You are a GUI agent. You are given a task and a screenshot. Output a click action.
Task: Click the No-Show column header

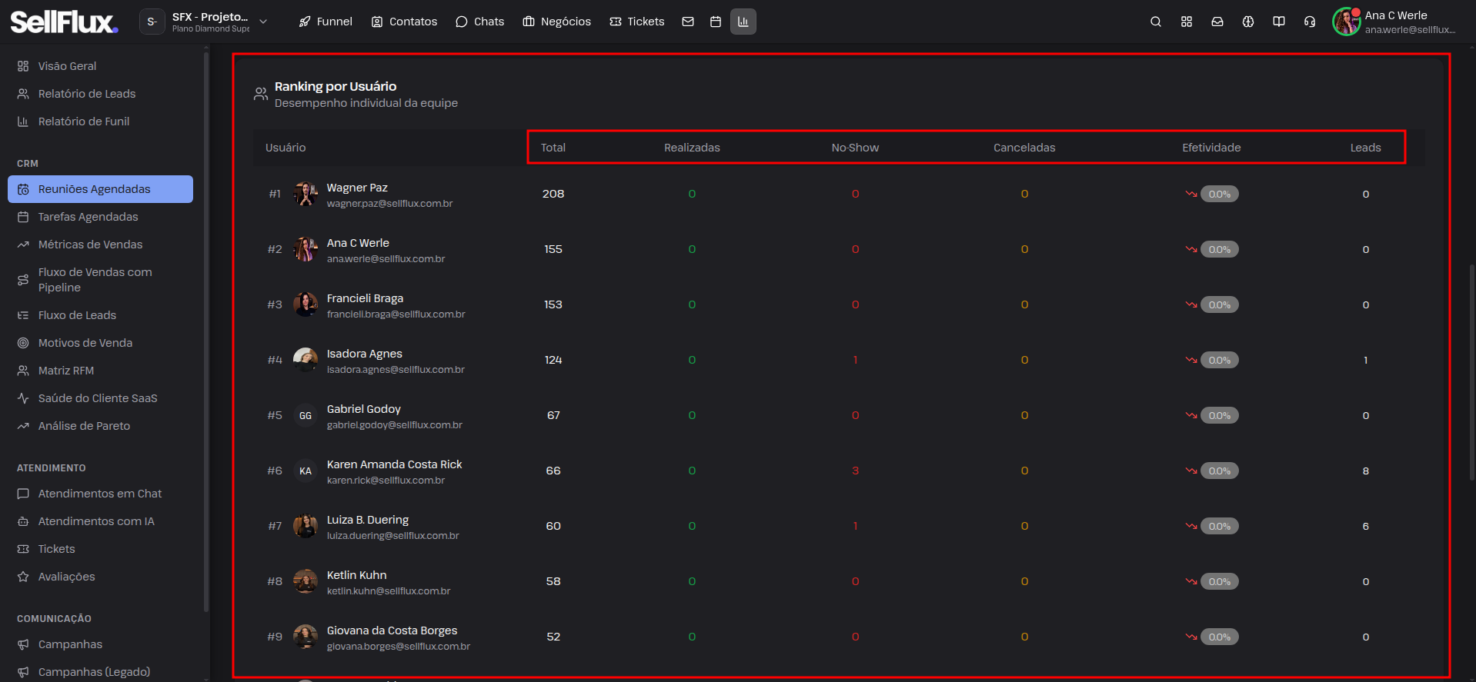point(855,148)
